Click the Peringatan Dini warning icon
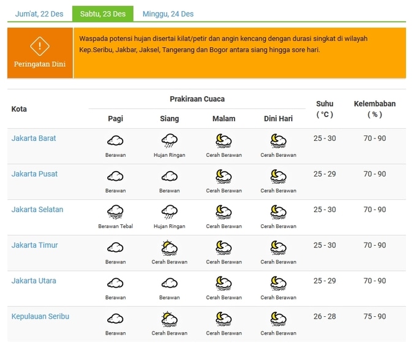The image size is (414, 345). (x=40, y=46)
